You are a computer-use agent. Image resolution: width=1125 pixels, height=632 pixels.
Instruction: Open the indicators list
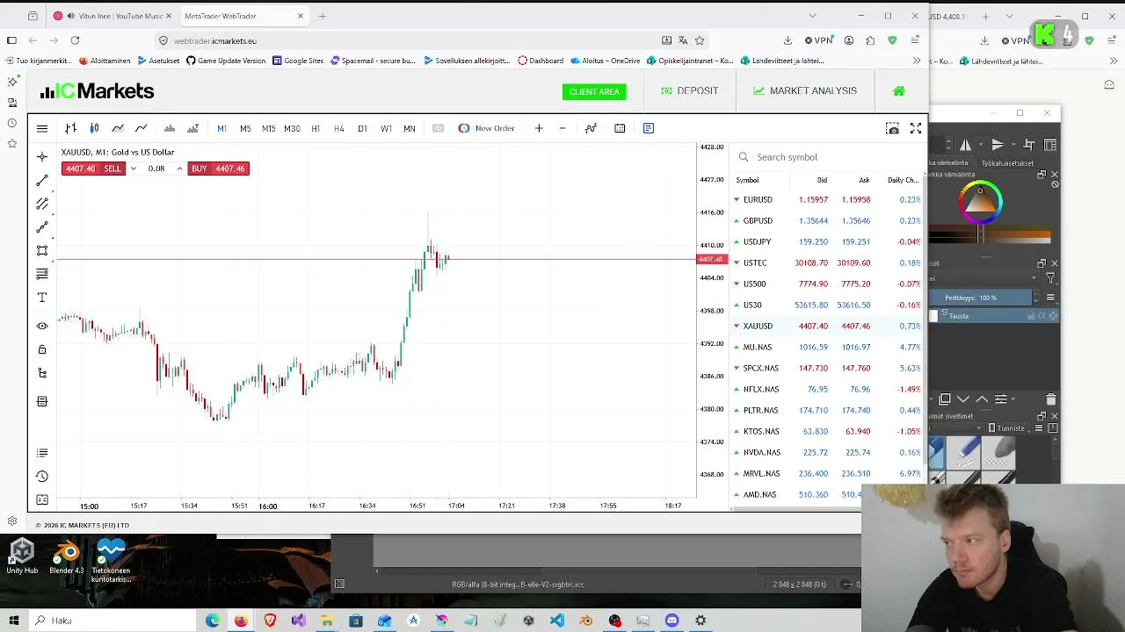591,128
